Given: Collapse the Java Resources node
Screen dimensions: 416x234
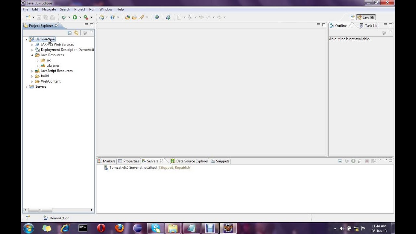Looking at the screenshot, I should click(x=32, y=55).
